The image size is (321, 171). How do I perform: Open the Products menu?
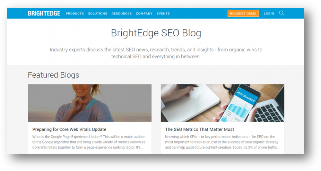(75, 14)
